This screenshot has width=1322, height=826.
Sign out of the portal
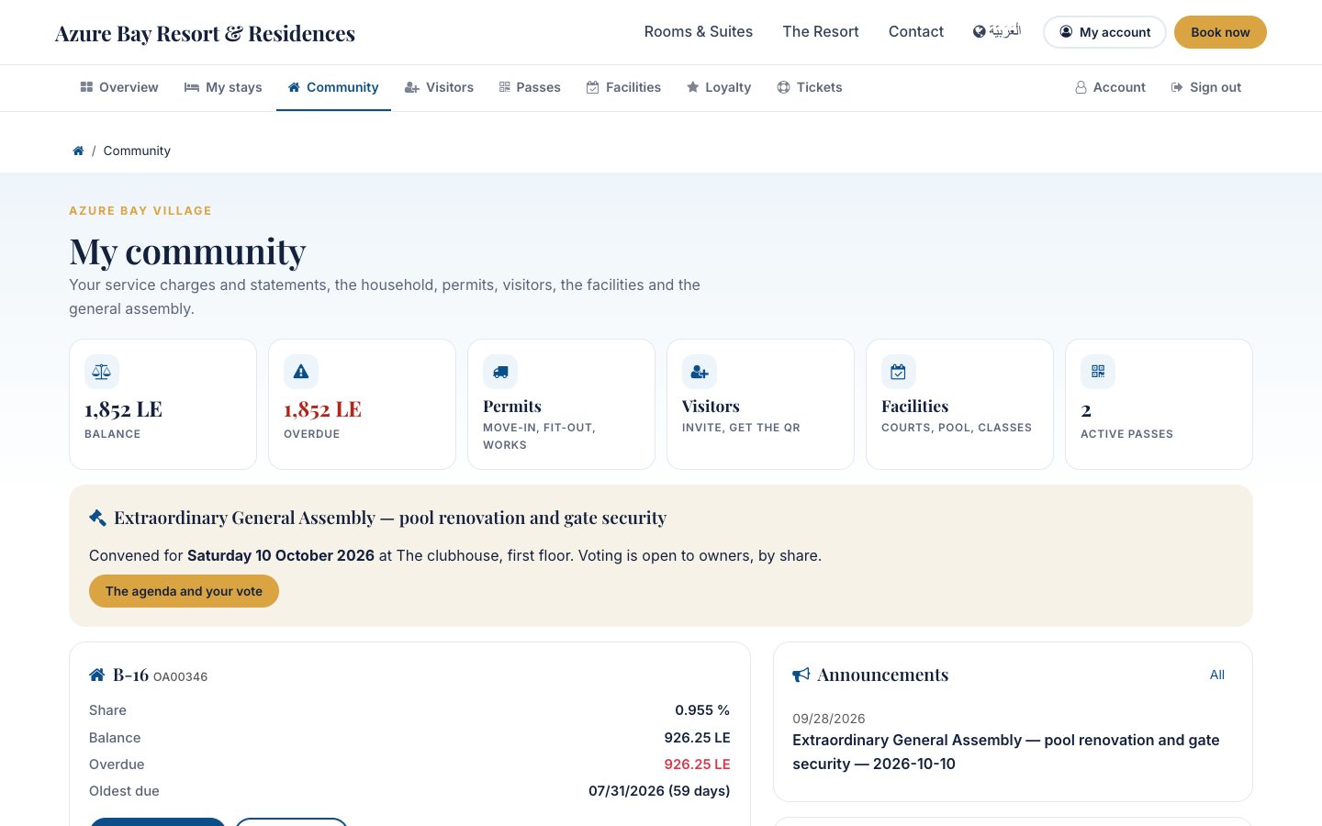pyautogui.click(x=1206, y=87)
